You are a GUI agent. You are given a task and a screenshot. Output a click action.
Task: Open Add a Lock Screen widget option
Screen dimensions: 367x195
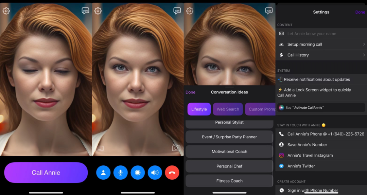pyautogui.click(x=321, y=93)
